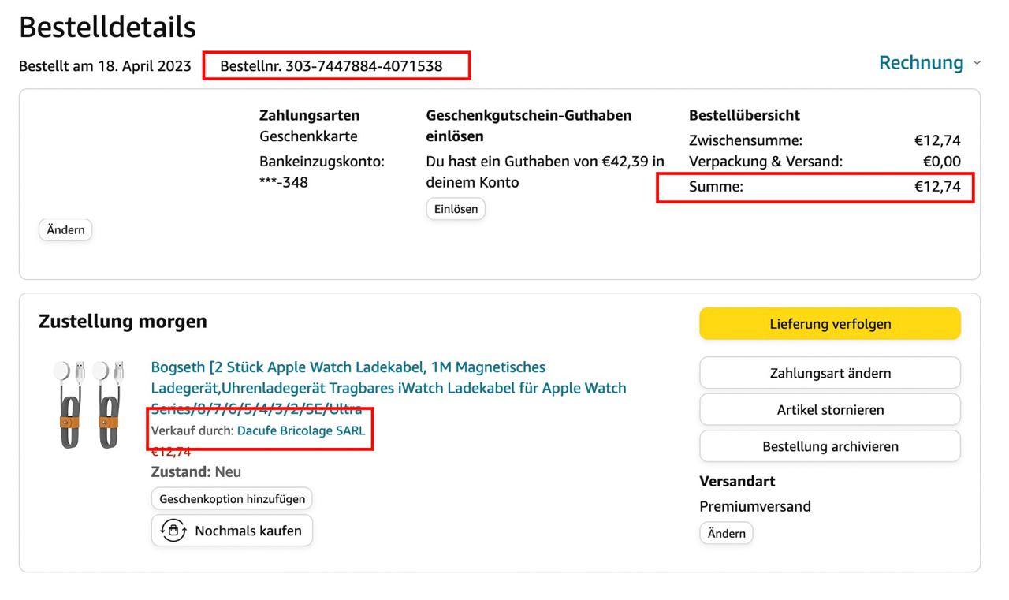This screenshot has width=1009, height=600.
Task: Click the red item price under the seller
Action: click(170, 452)
